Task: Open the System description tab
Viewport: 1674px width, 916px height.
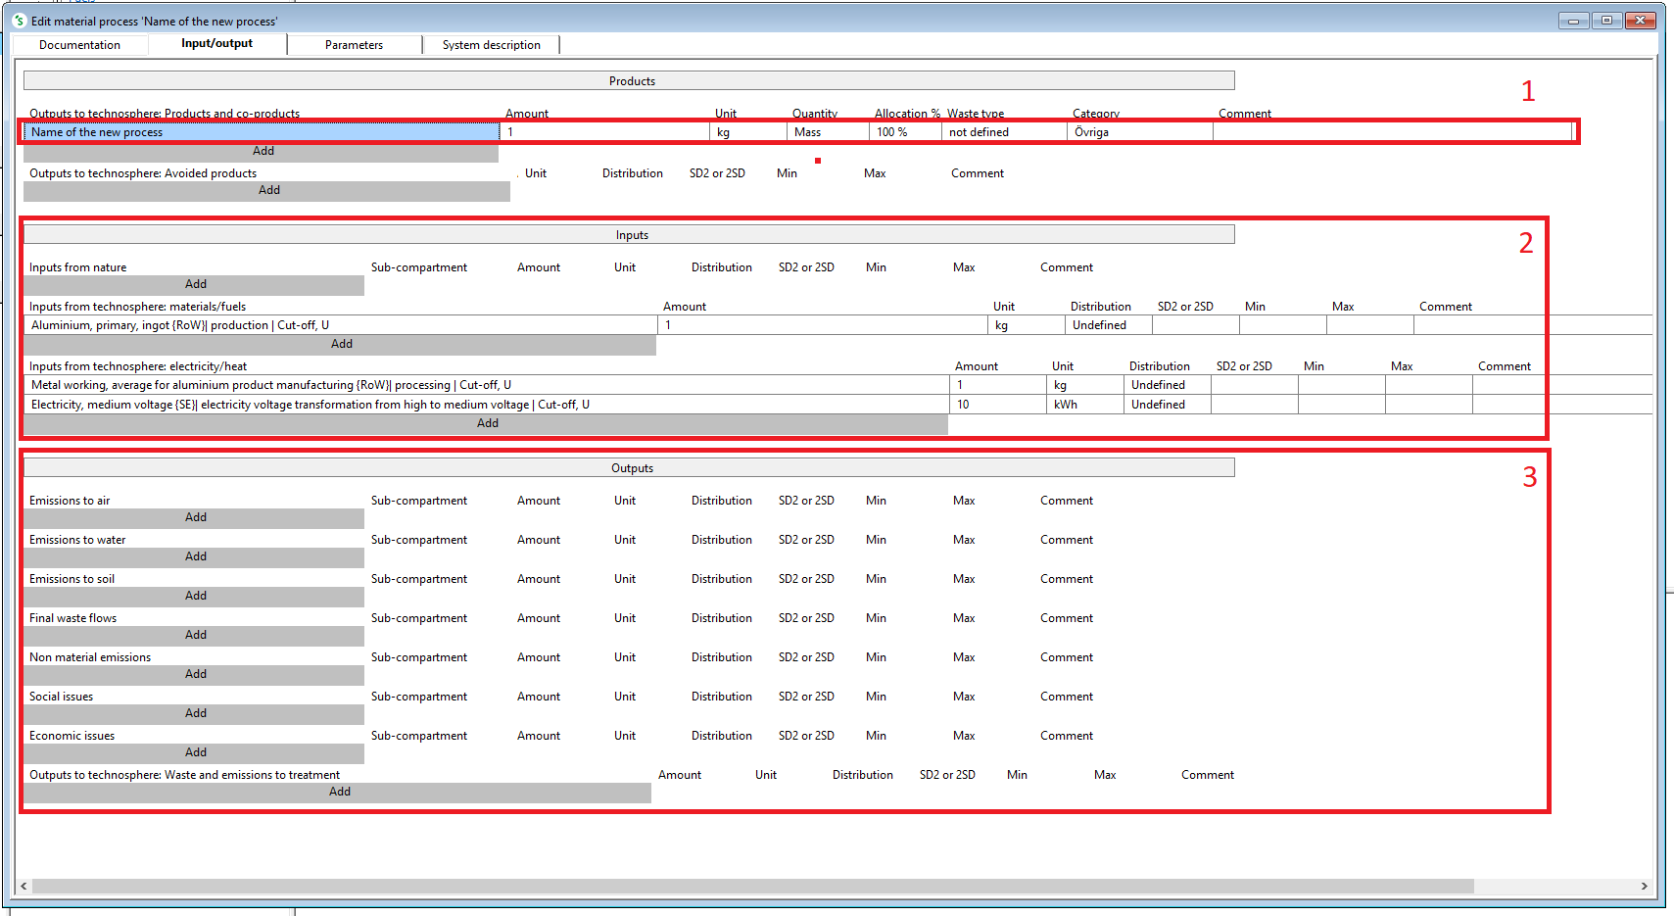Action: pyautogui.click(x=492, y=45)
